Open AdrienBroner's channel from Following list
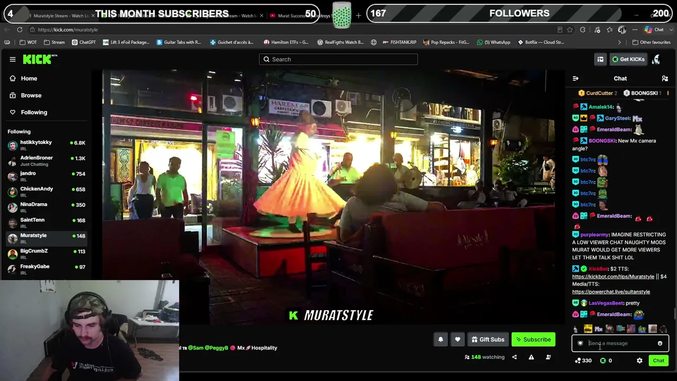Screen dimensions: 677x381 click(47, 161)
